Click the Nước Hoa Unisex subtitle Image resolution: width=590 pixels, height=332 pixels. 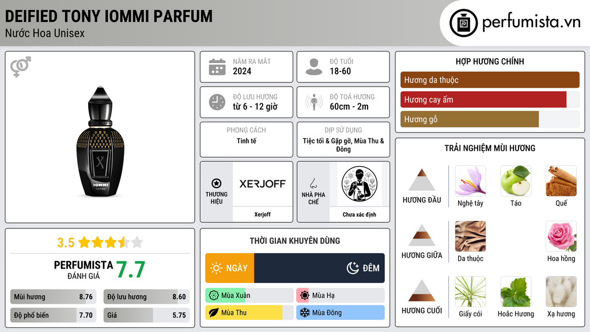point(45,33)
